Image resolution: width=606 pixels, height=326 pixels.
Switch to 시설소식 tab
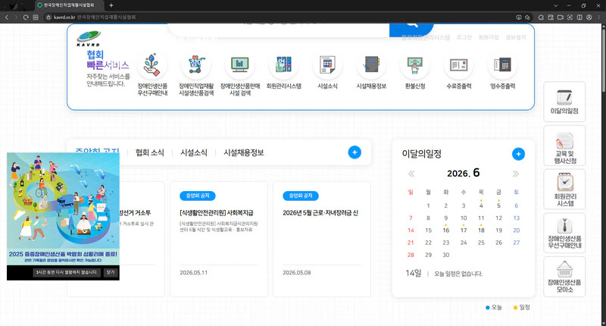194,152
